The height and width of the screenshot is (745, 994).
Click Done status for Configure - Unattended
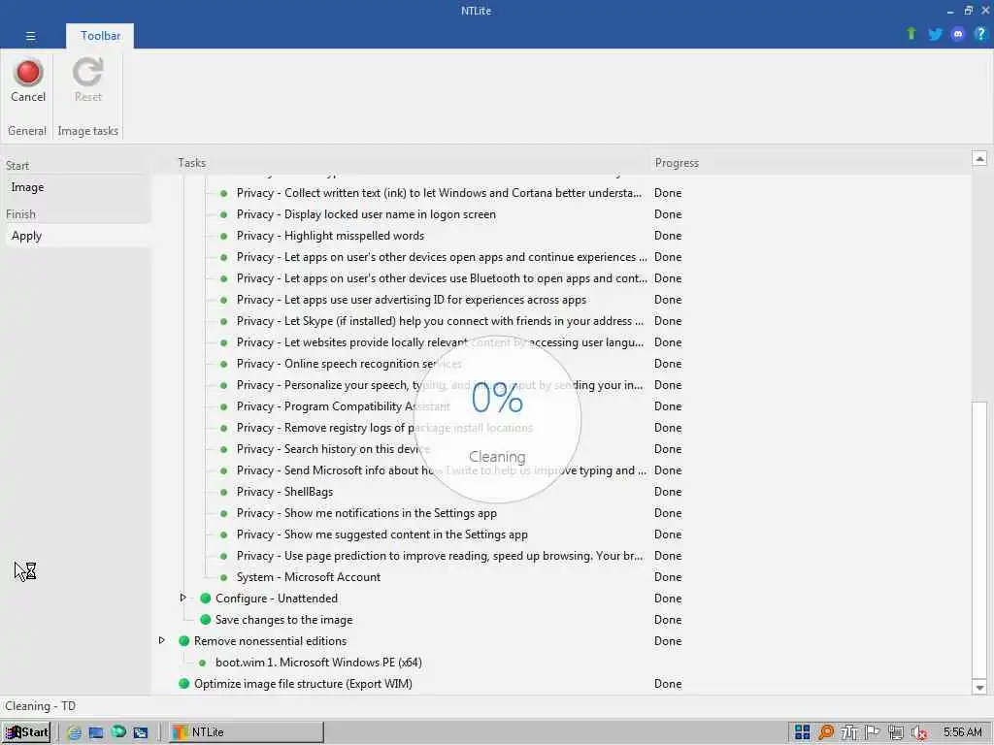tap(668, 598)
